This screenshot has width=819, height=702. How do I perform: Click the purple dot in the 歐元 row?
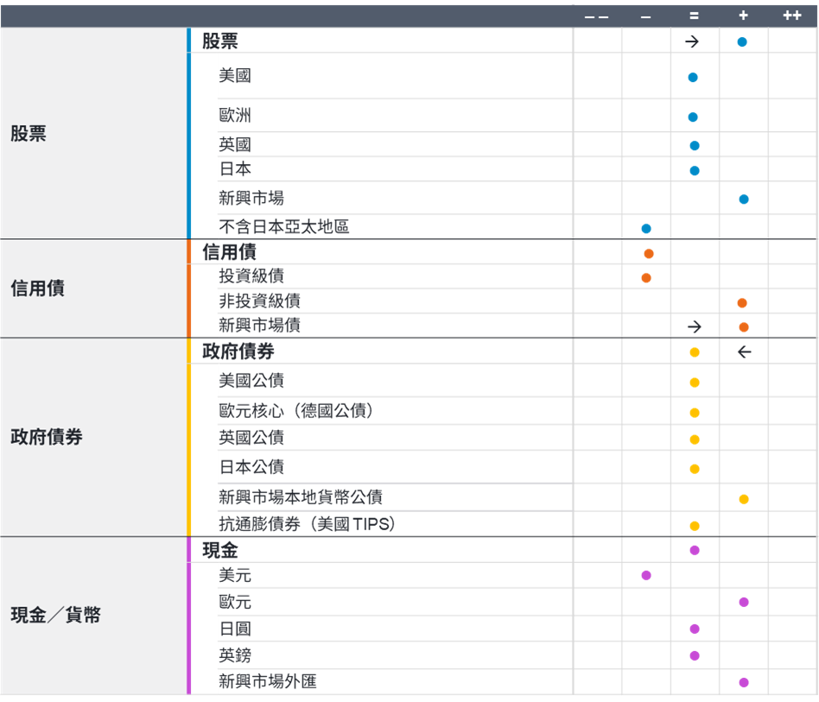(x=744, y=602)
